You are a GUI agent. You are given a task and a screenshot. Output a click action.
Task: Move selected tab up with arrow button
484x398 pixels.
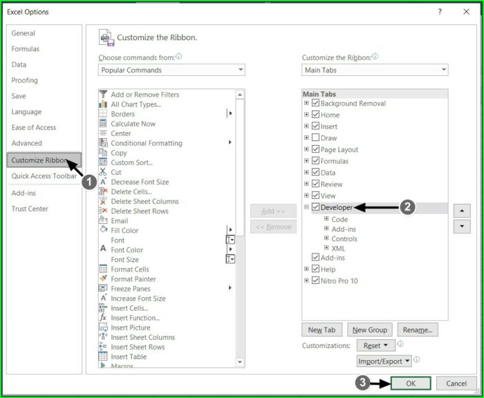click(x=462, y=211)
